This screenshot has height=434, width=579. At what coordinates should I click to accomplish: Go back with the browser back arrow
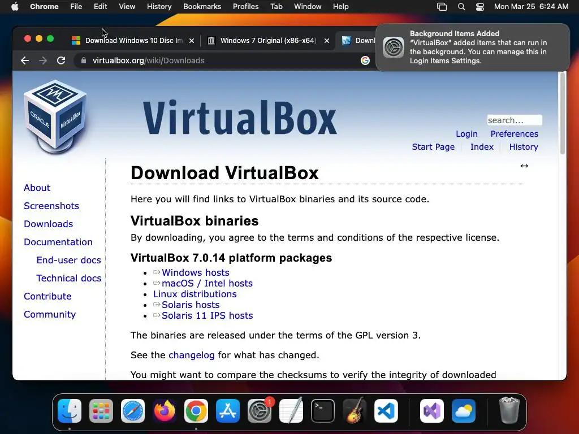tap(25, 60)
